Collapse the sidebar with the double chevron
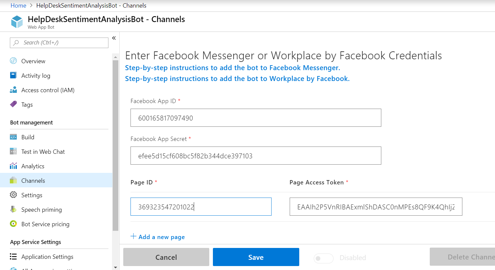 click(x=114, y=38)
